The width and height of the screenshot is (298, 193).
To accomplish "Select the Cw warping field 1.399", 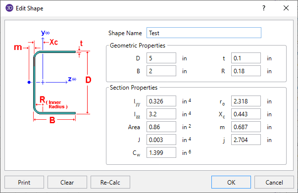I will pyautogui.click(x=161, y=152).
